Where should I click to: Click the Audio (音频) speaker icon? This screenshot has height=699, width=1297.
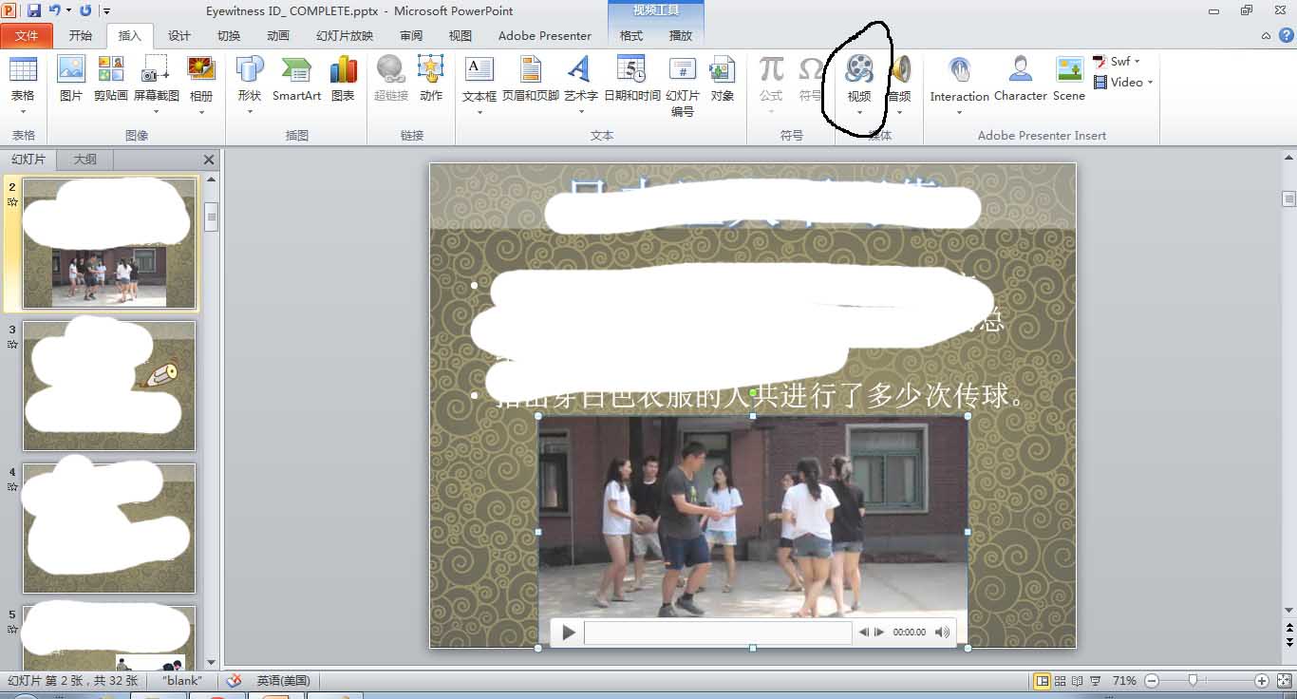coord(899,69)
